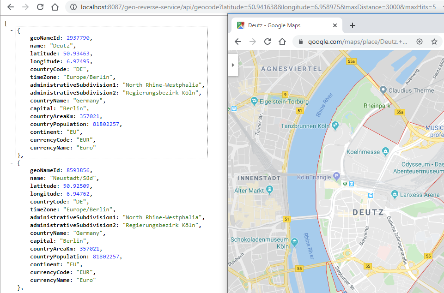Select the Deutz - Google Maps tab
Viewport: 444px width, 293px height.
click(286, 25)
